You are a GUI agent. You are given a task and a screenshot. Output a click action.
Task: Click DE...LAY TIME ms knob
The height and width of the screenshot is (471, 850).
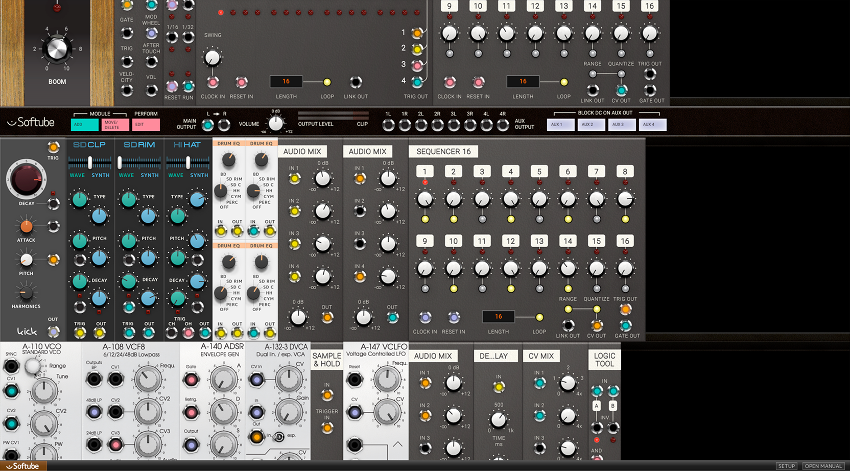[498, 420]
